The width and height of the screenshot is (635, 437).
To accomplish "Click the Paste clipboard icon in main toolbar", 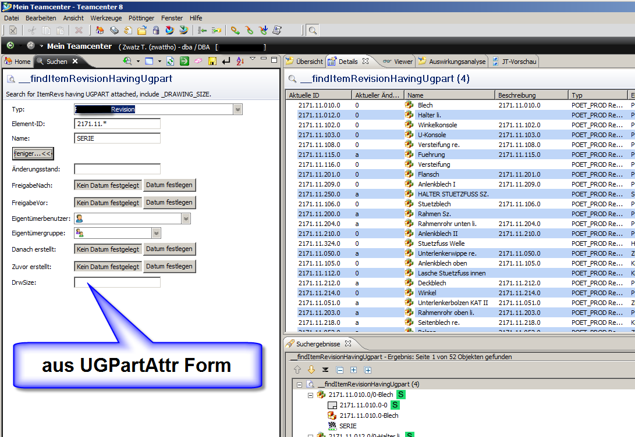I will coord(61,30).
